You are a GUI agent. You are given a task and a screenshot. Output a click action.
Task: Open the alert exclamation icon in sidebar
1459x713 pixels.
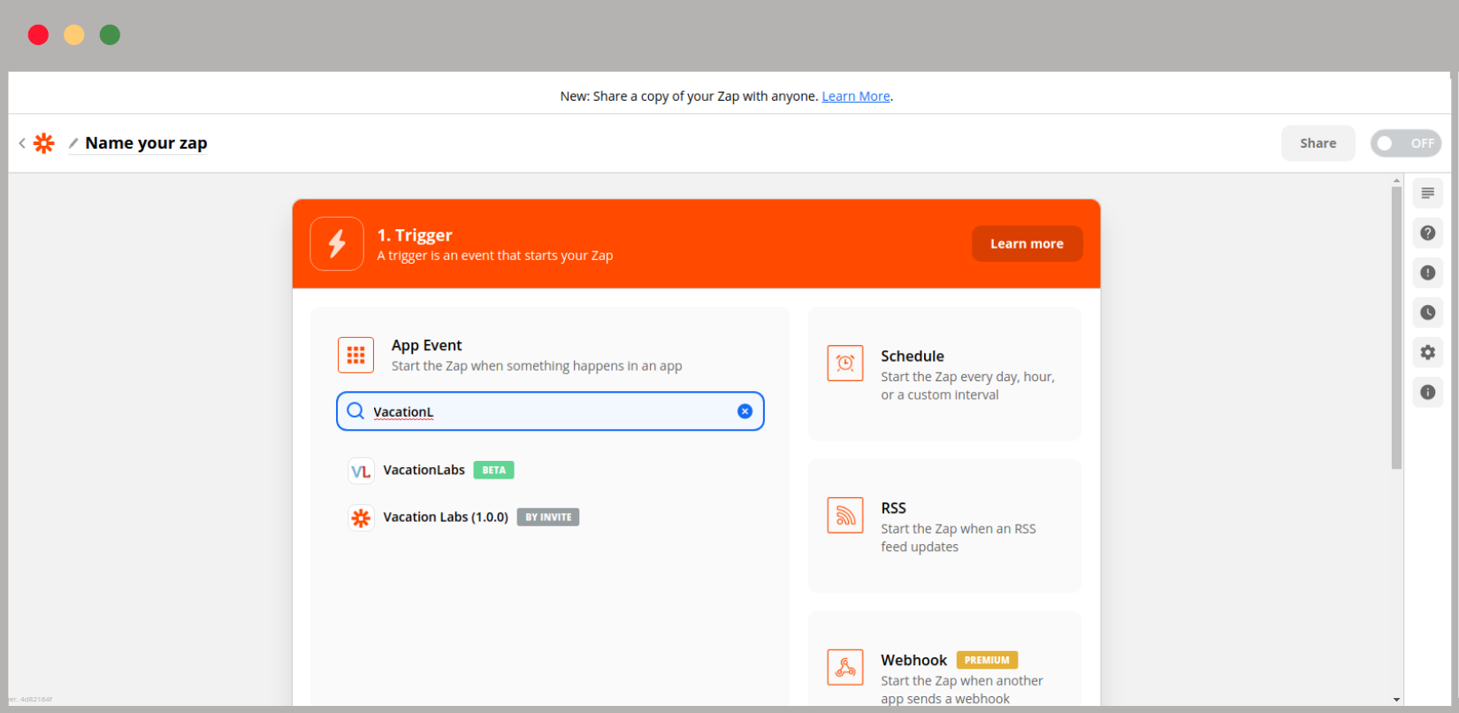point(1427,272)
